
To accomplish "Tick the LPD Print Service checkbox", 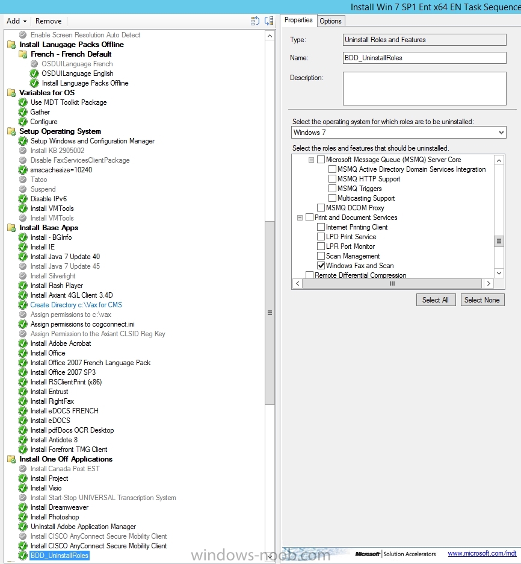I will click(321, 237).
